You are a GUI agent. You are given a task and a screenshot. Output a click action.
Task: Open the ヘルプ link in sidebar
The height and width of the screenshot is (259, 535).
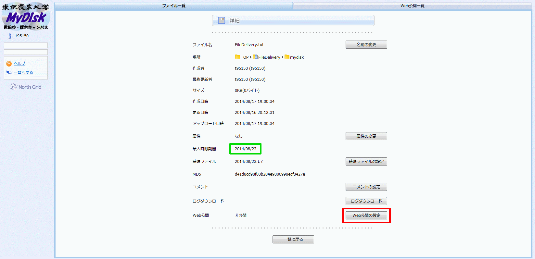point(19,64)
